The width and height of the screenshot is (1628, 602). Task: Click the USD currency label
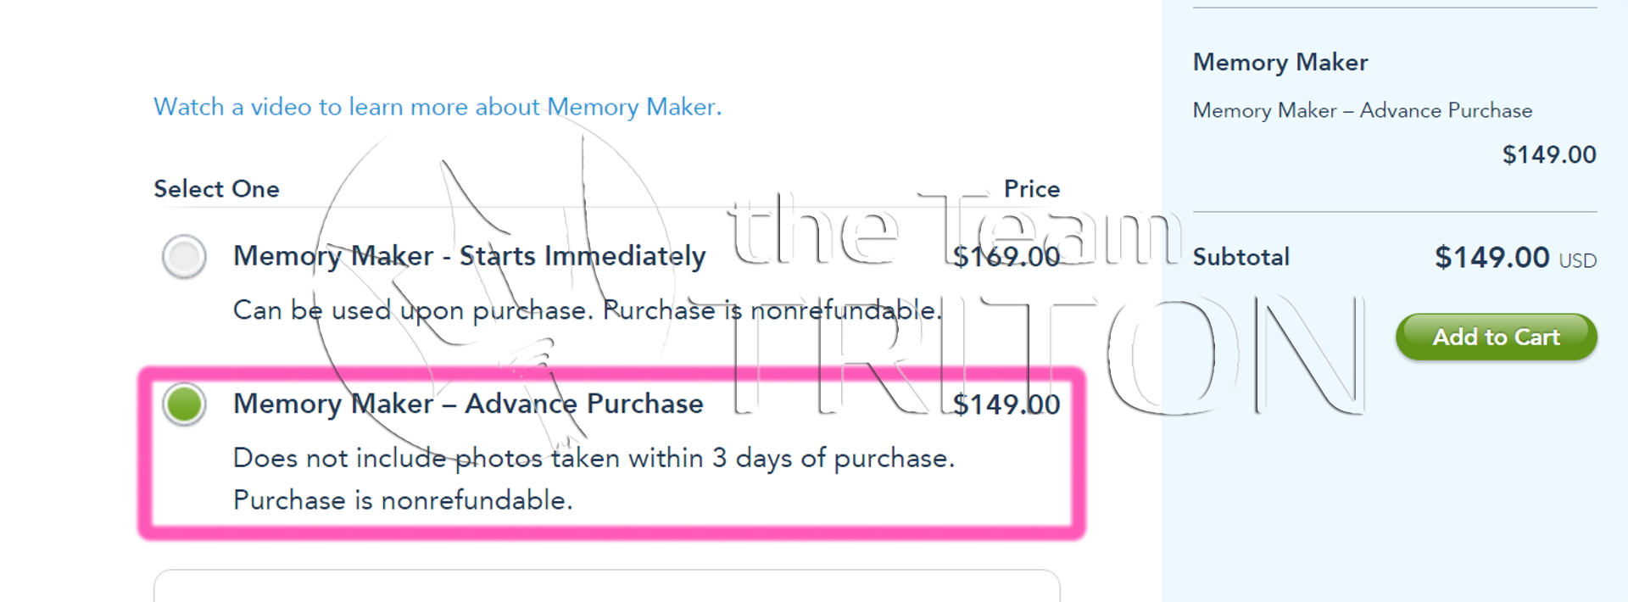tap(1577, 261)
